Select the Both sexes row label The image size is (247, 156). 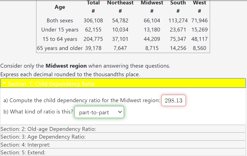[60, 20]
